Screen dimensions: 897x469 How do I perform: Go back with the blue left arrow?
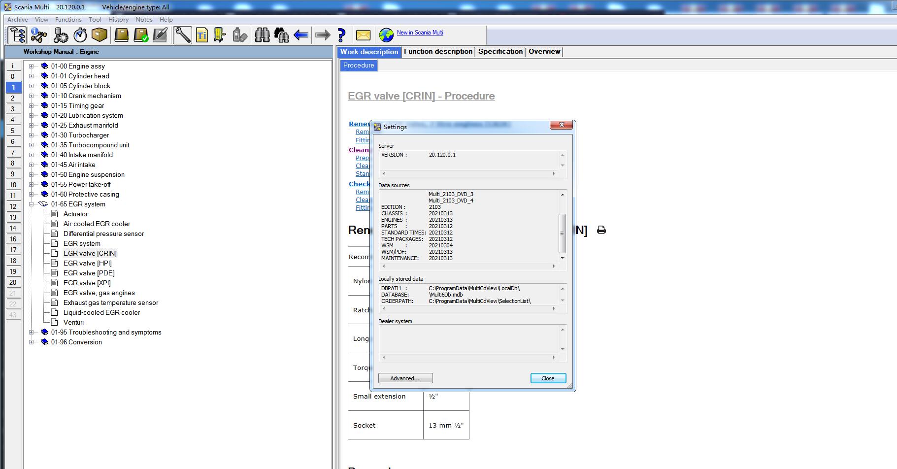[x=301, y=35]
